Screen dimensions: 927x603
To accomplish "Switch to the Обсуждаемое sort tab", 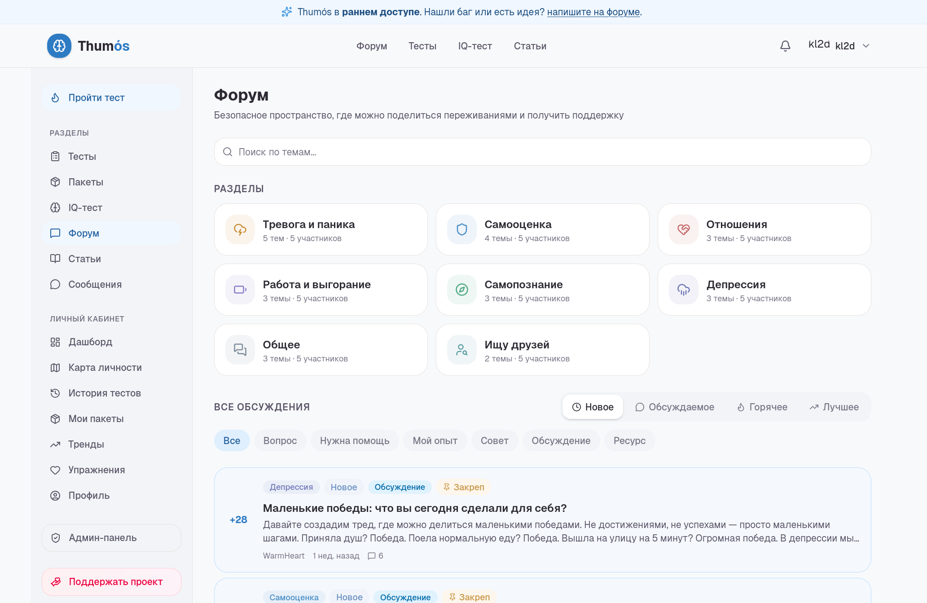I will coord(675,407).
